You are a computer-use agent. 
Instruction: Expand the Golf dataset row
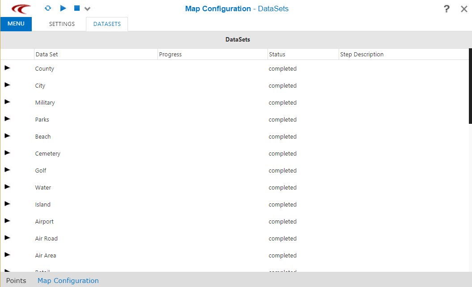tap(7, 169)
